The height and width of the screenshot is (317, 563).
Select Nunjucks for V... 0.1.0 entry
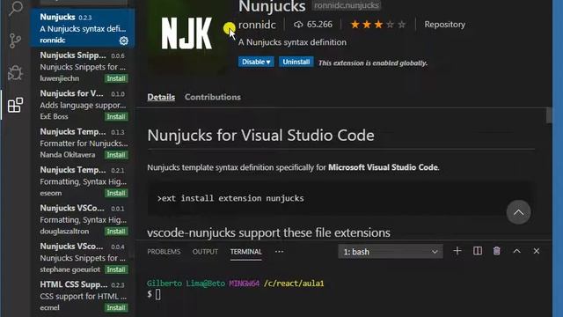click(82, 105)
